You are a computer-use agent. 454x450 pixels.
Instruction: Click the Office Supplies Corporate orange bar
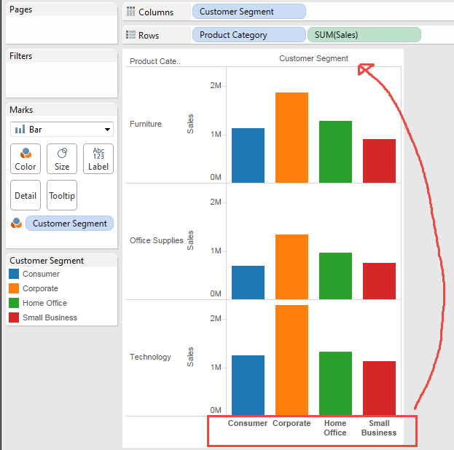tap(291, 267)
